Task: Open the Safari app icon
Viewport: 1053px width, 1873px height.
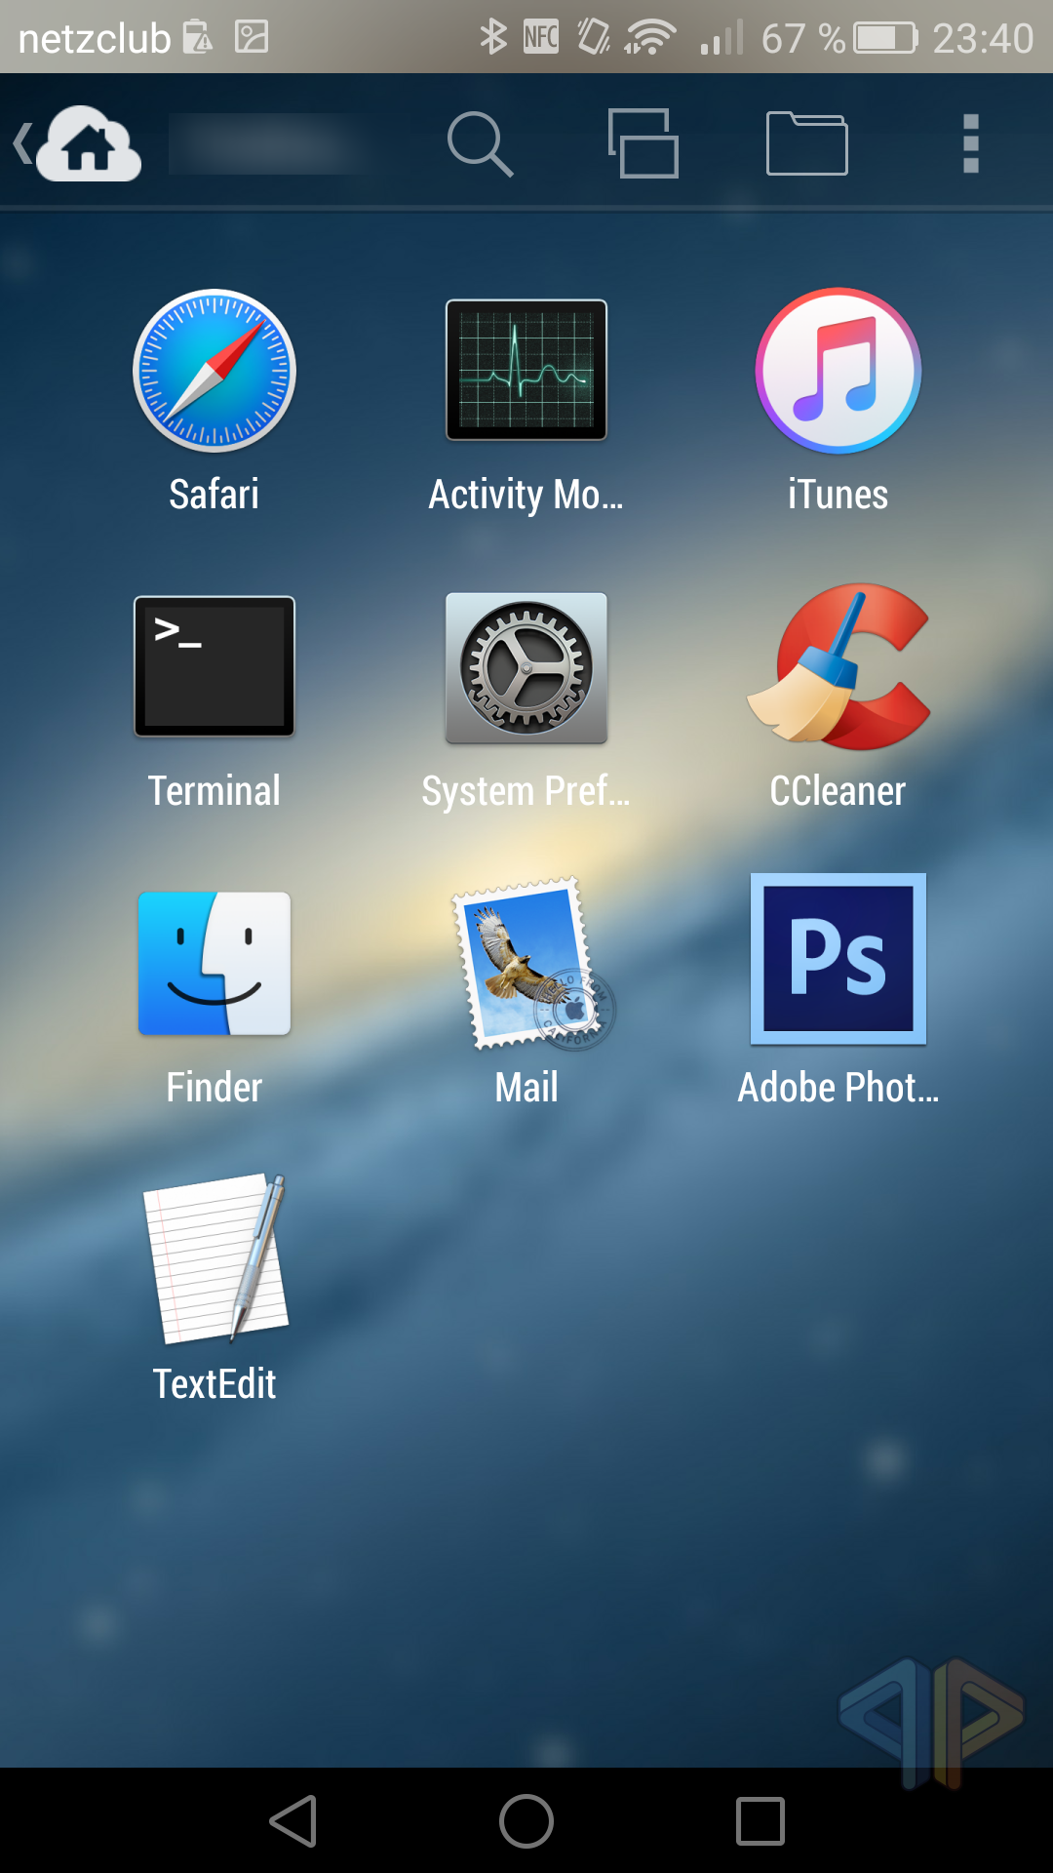Action: pos(214,371)
